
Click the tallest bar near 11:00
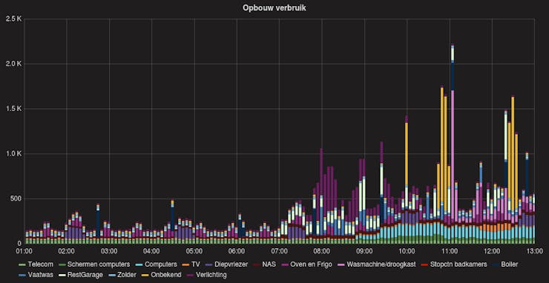coord(453,144)
